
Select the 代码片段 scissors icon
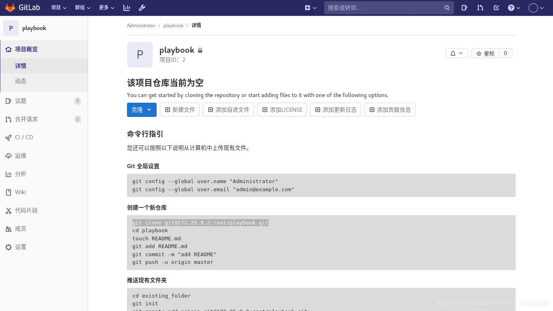[x=9, y=210]
